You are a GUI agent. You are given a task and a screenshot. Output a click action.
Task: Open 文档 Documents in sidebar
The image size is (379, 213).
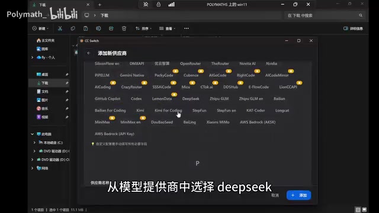[42, 92]
